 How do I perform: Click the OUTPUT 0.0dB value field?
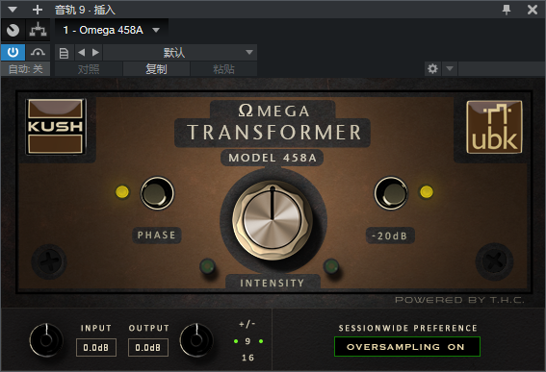[x=148, y=347]
